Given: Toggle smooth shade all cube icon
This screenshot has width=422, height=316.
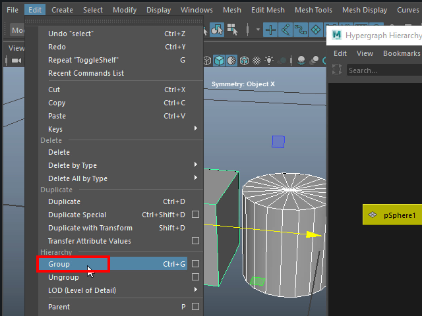Looking at the screenshot, I should coord(219,61).
